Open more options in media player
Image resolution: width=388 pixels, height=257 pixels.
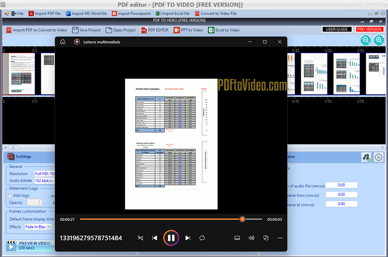pyautogui.click(x=280, y=238)
